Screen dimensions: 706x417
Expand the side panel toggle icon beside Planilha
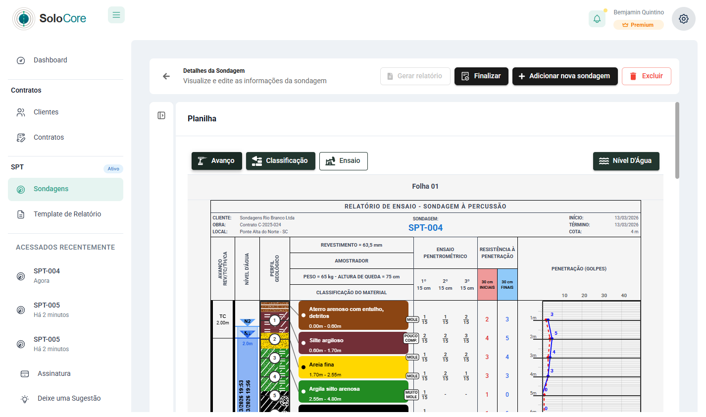coord(161,115)
